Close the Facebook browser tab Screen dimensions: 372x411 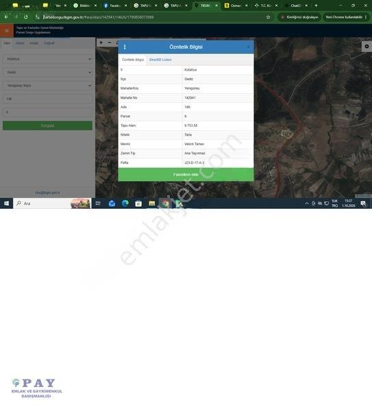pos(125,5)
